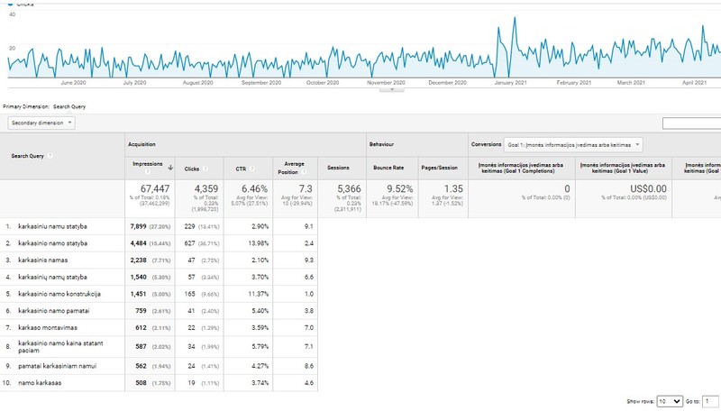The image size is (721, 411).
Task: Sort table by Bounce Rate column
Action: pos(388,168)
